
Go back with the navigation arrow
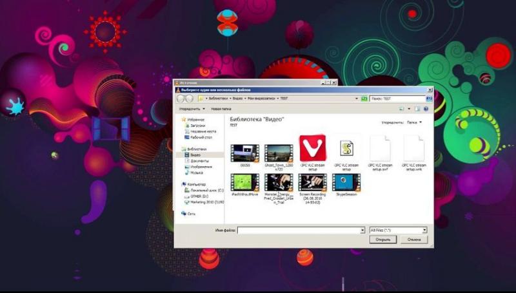(x=181, y=99)
